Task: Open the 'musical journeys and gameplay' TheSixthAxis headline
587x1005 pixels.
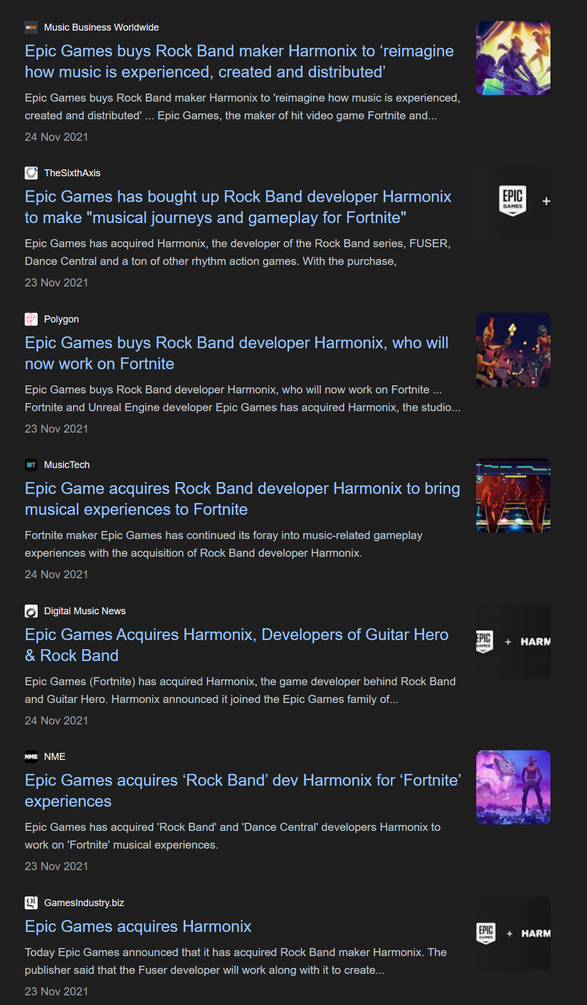Action: coord(238,207)
